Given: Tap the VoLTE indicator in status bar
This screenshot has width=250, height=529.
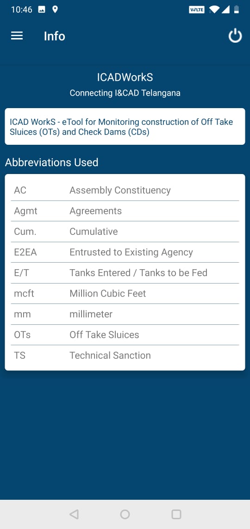Looking at the screenshot, I should pos(196,10).
